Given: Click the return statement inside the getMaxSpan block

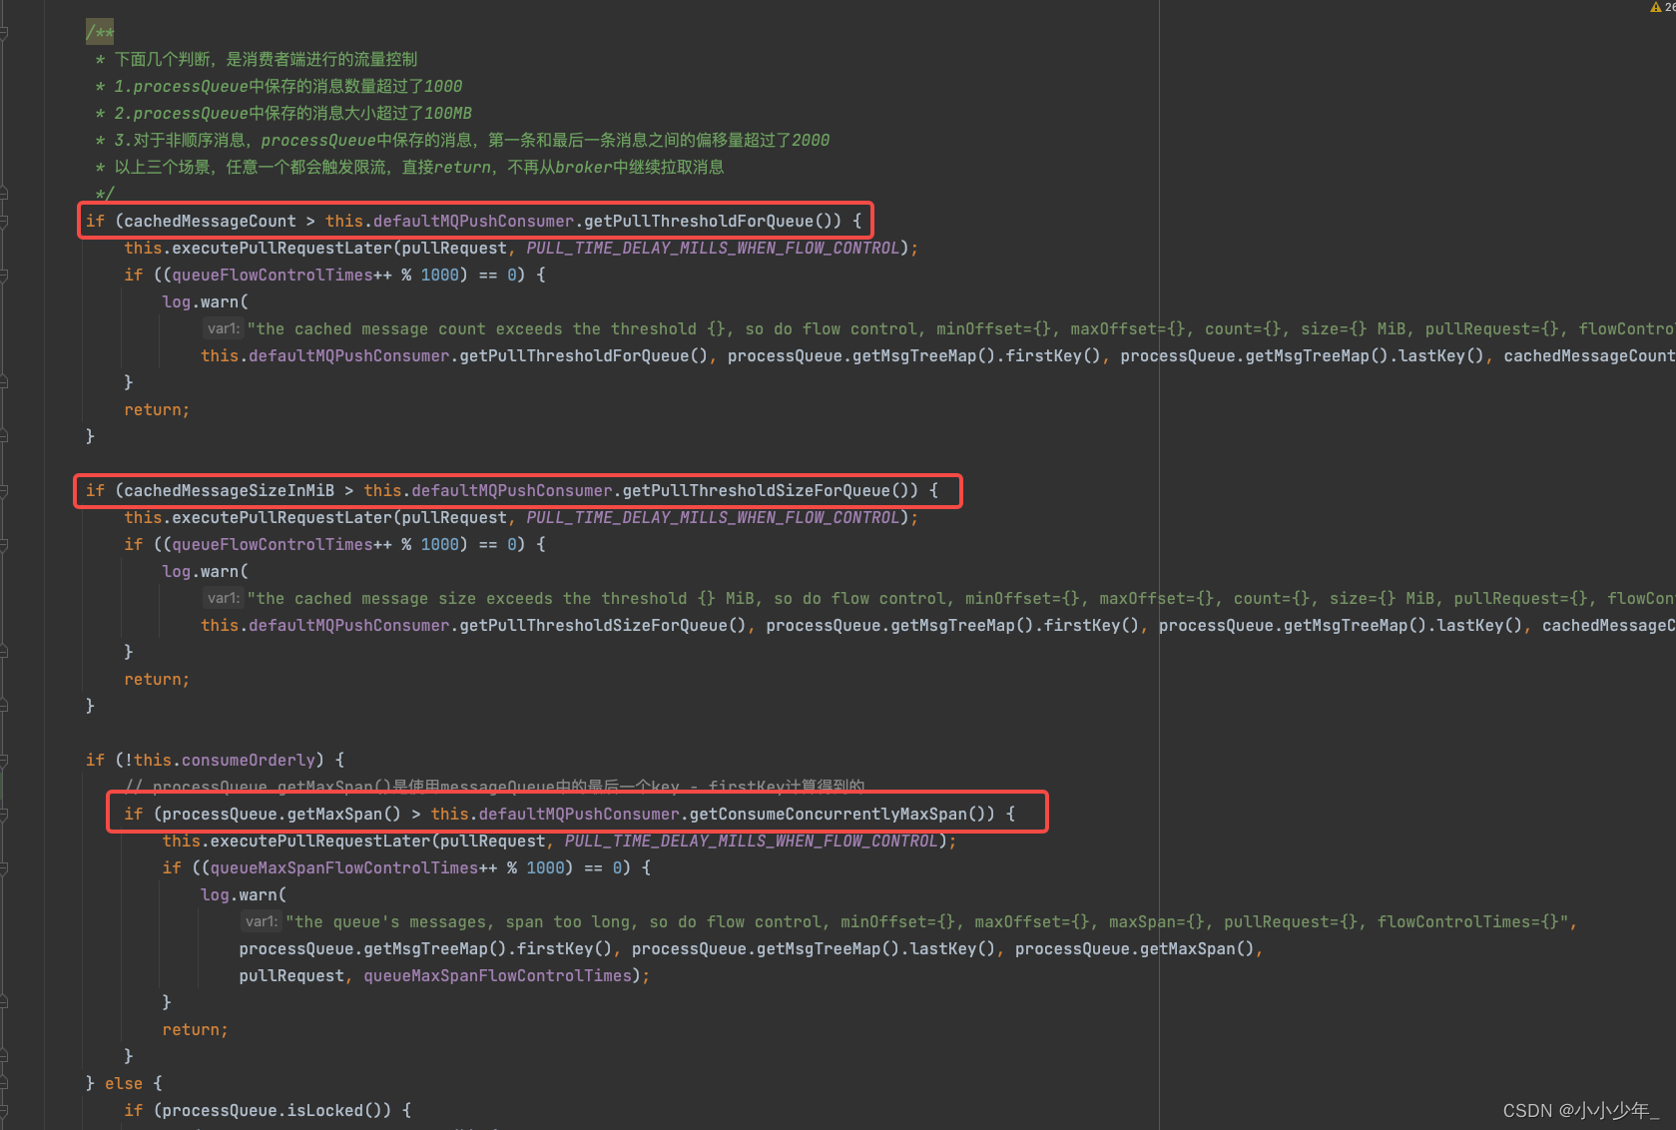Looking at the screenshot, I should (195, 1029).
